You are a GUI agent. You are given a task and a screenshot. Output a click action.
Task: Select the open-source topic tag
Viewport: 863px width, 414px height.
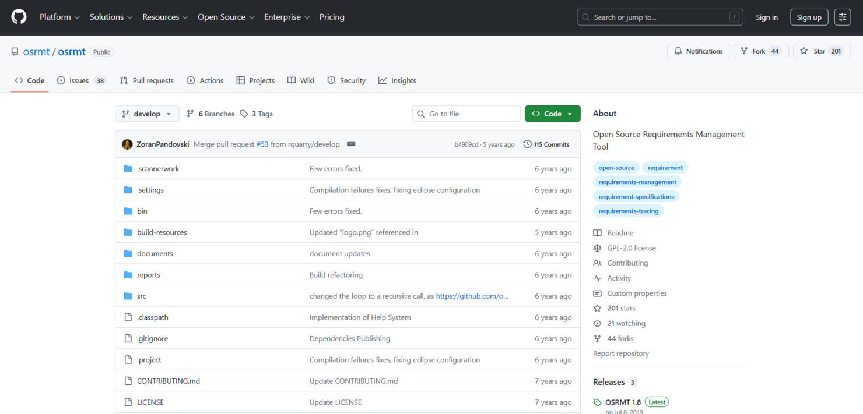pos(616,168)
